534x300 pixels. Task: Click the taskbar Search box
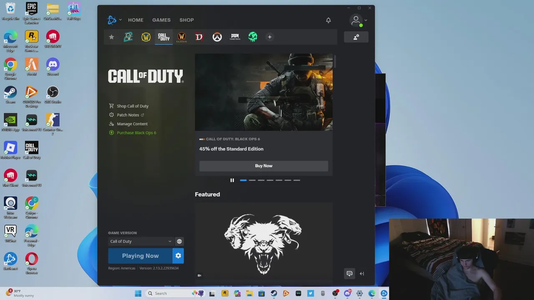pyautogui.click(x=175, y=293)
